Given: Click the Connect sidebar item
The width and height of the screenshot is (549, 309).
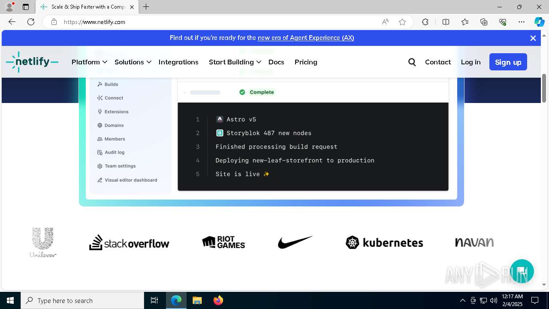Looking at the screenshot, I should 110,98.
